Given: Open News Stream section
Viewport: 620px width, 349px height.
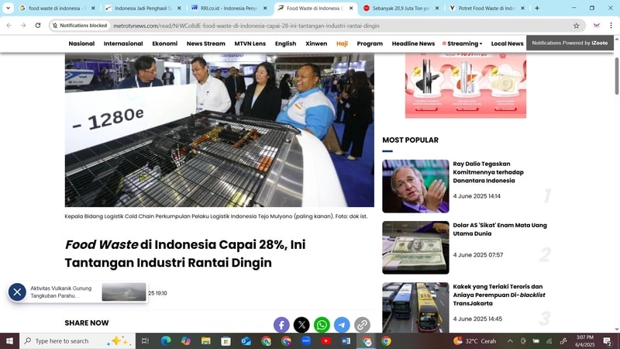Looking at the screenshot, I should pyautogui.click(x=205, y=43).
